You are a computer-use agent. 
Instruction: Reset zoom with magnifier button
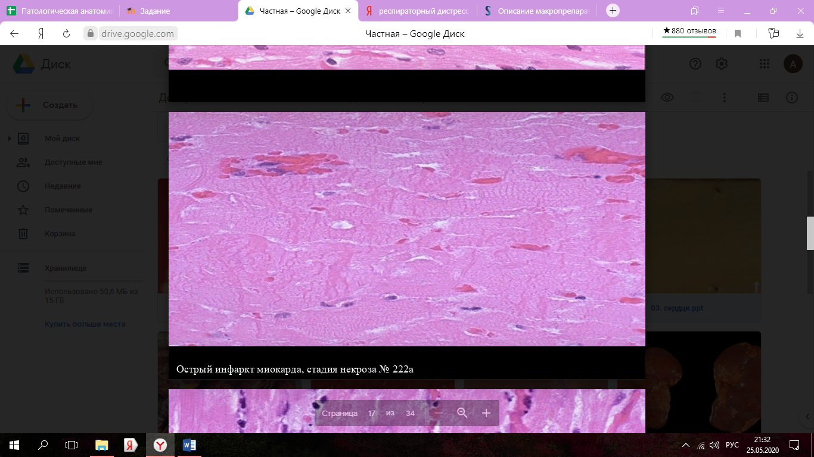click(x=462, y=413)
